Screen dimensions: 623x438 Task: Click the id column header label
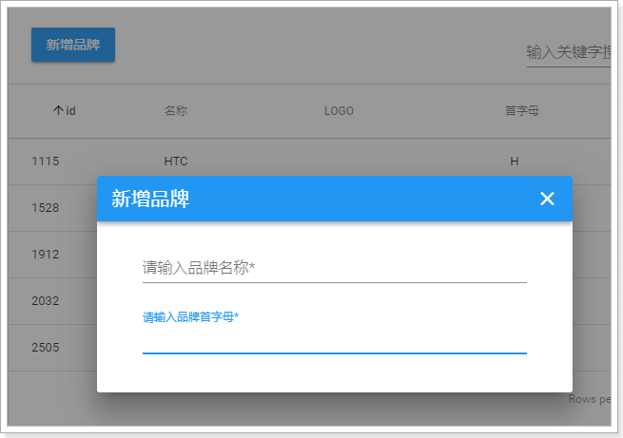71,111
